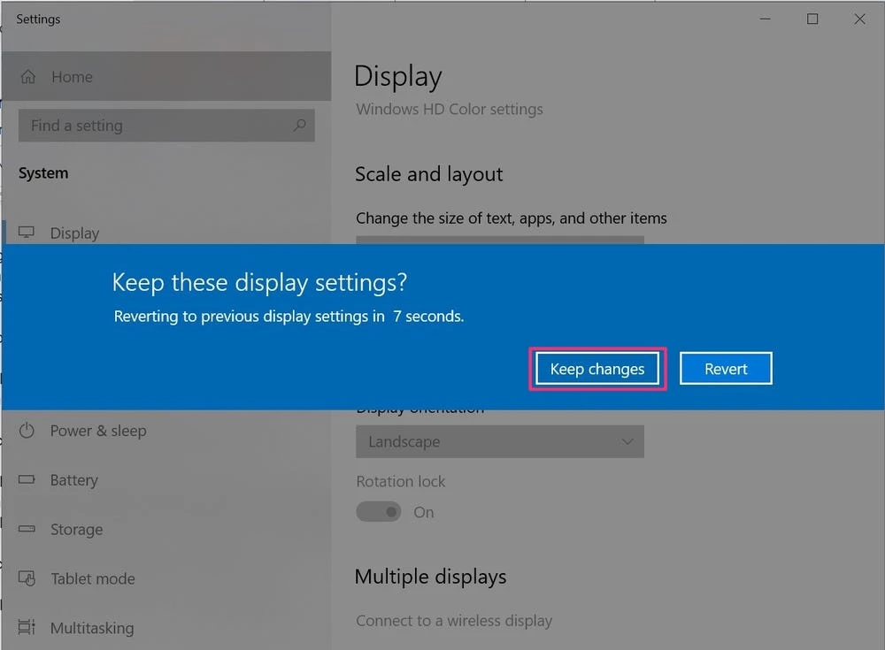The image size is (885, 650).
Task: Open Windows HD Color settings
Action: tap(449, 109)
